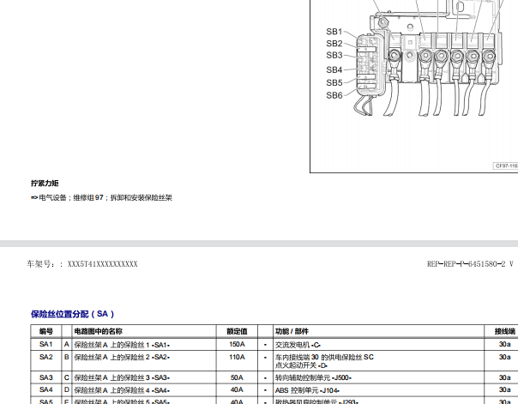Open the 电气设备 维修组 97 reference link

point(101,198)
